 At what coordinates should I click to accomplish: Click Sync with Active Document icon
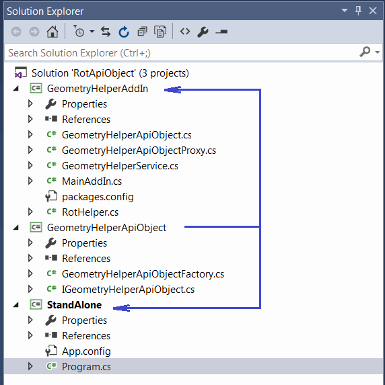[106, 32]
